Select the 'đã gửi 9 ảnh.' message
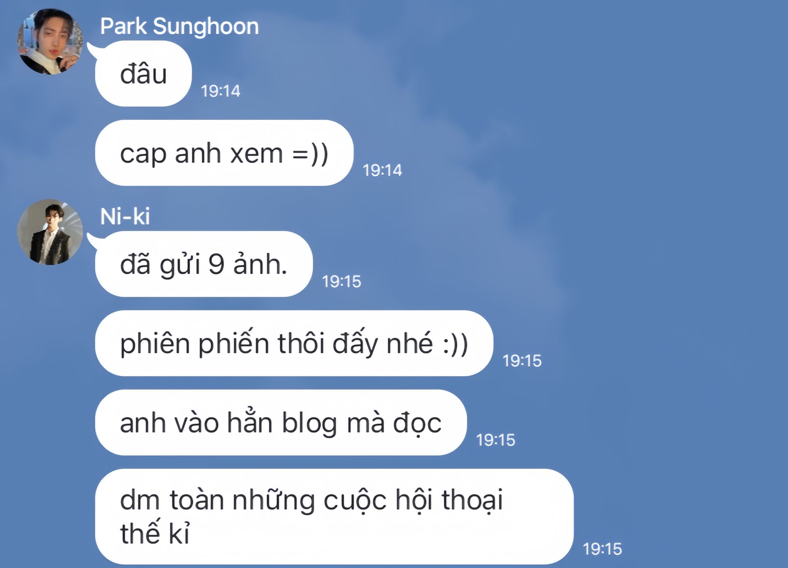788x568 pixels. click(204, 264)
